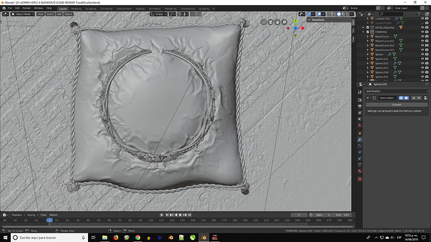Toggle perspective/orthographic view grid icon
Image resolution: width=431 pixels, height=242 pixels.
click(x=264, y=22)
